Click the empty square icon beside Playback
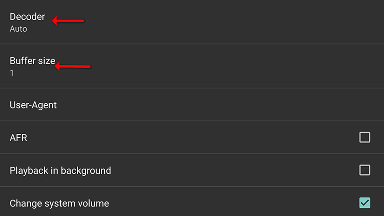 pos(365,170)
